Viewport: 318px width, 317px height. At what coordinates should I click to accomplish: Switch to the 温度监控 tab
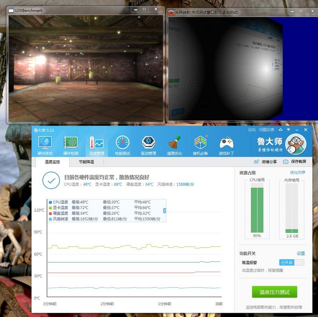(x=52, y=162)
